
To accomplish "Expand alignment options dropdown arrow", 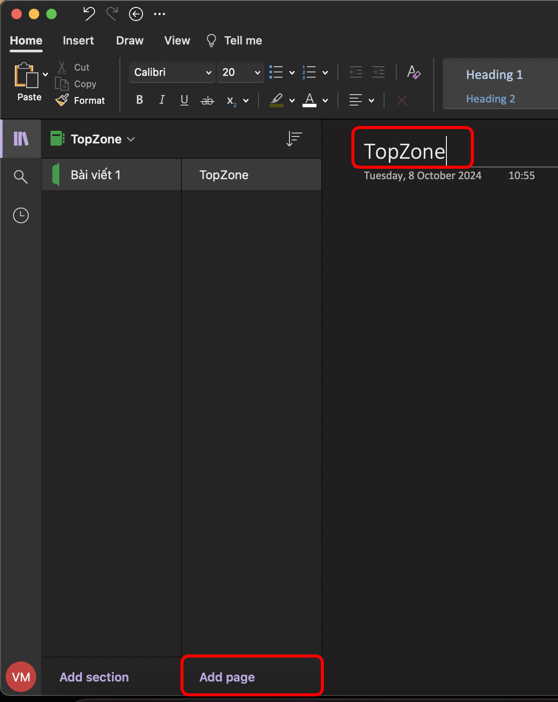I will (x=371, y=101).
